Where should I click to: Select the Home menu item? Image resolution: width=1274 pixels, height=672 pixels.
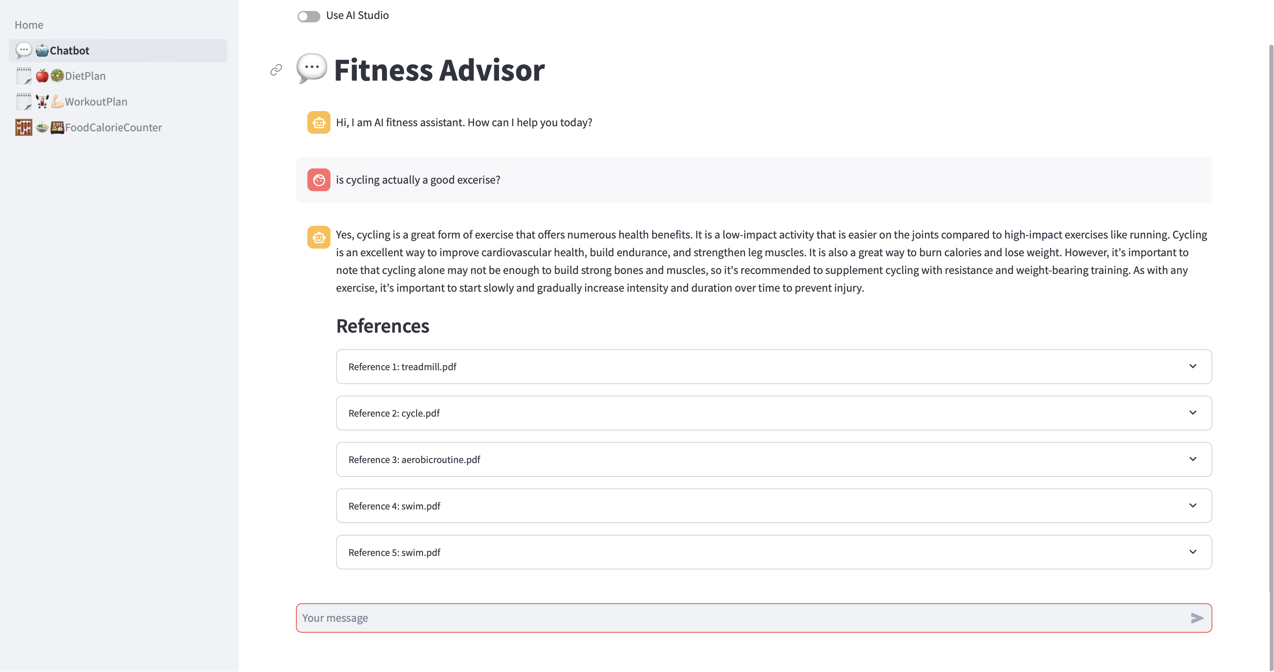click(29, 24)
